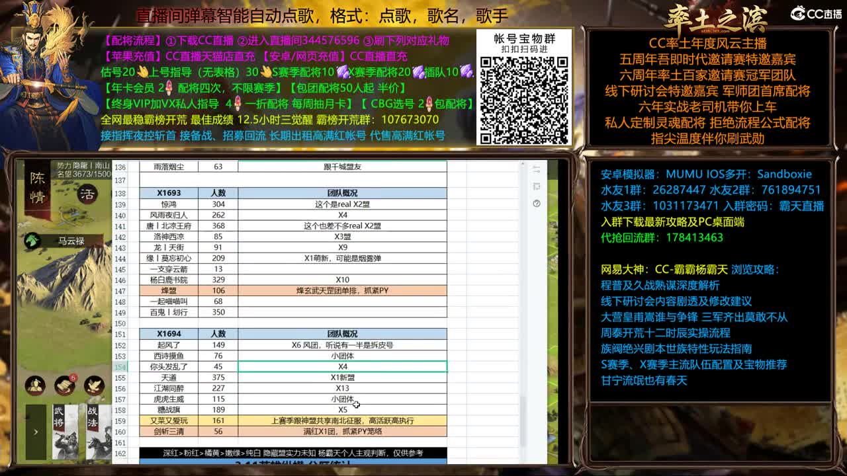Select cell 缘丨莫忘初心
Screen dimensions: 847x476
[169, 258]
